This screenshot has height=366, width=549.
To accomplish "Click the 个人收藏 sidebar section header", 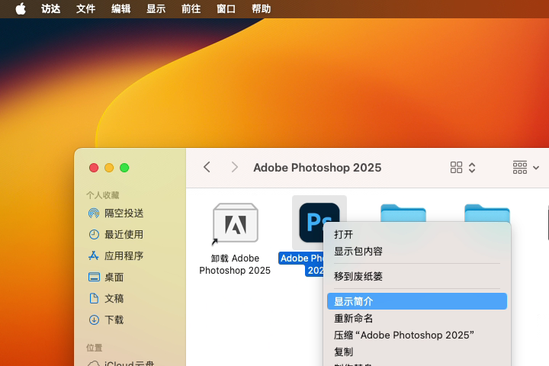I will tap(103, 195).
